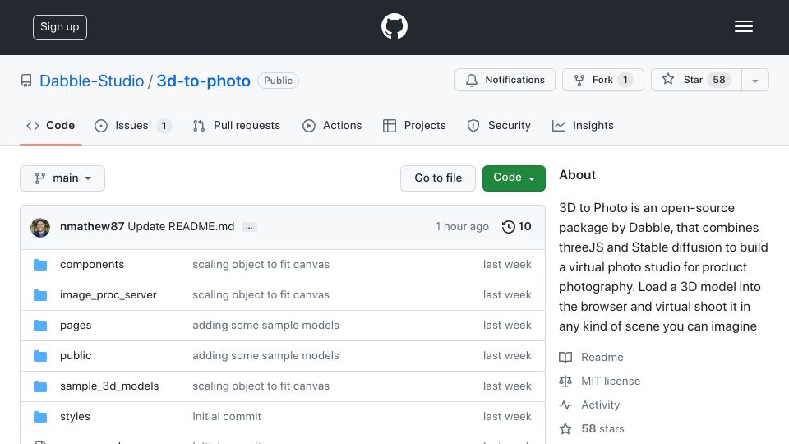This screenshot has height=444, width=789.
Task: Open the 3d-to-photo repository link
Action: [203, 81]
